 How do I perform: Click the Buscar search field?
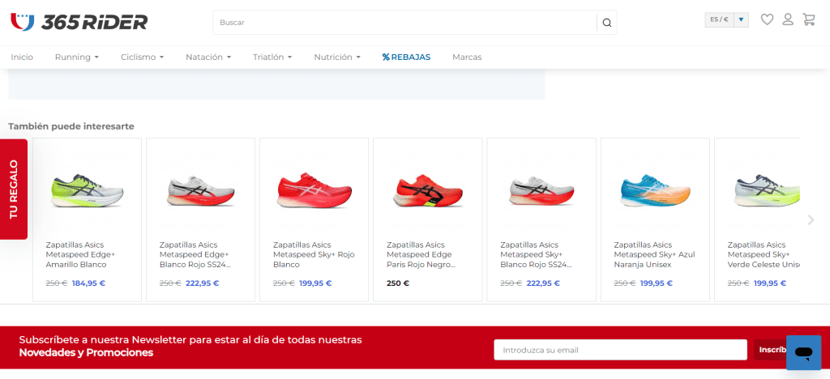click(405, 23)
